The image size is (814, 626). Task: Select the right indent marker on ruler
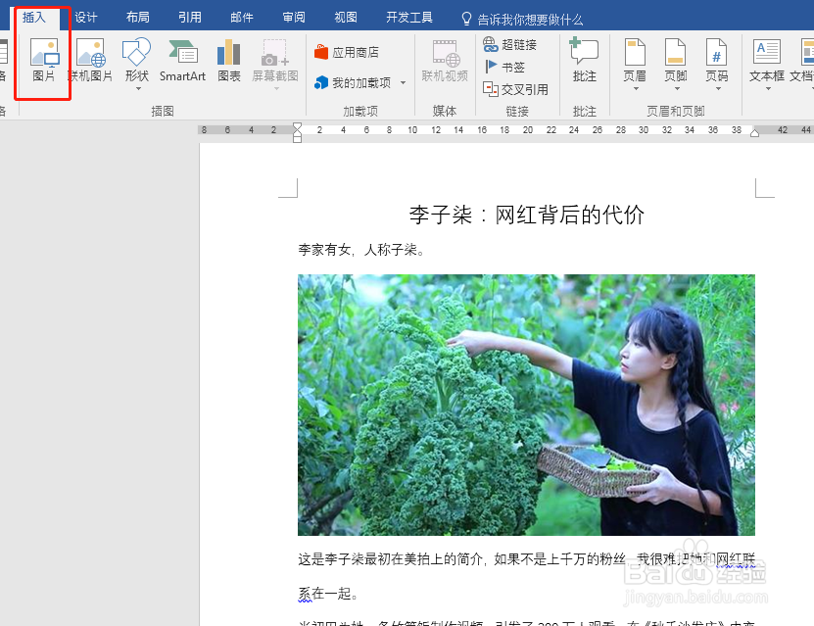[755, 133]
